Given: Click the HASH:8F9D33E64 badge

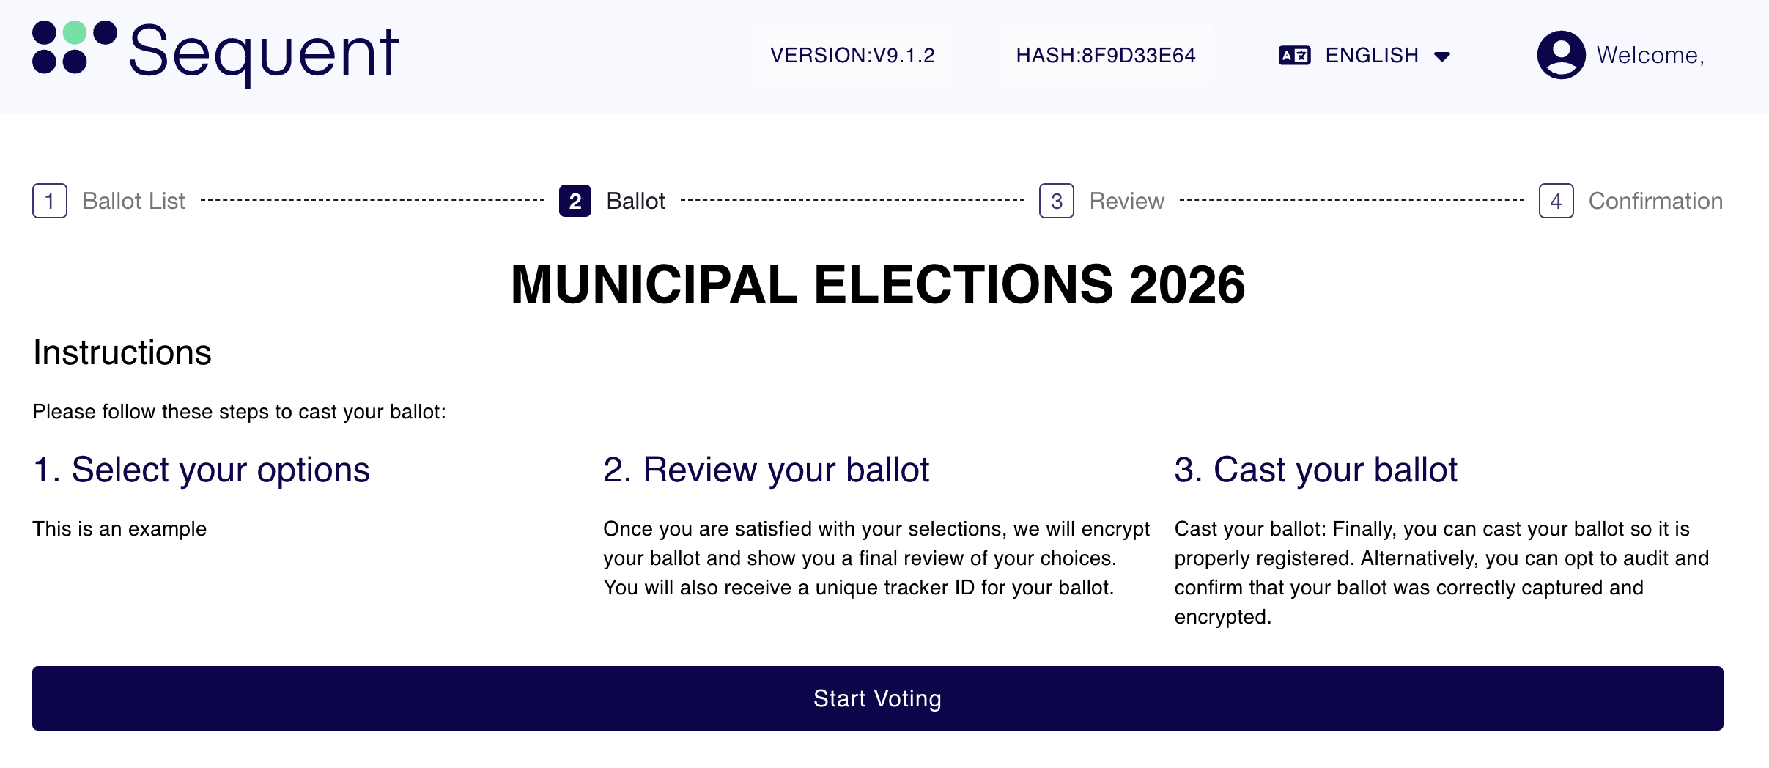Looking at the screenshot, I should pyautogui.click(x=1106, y=54).
